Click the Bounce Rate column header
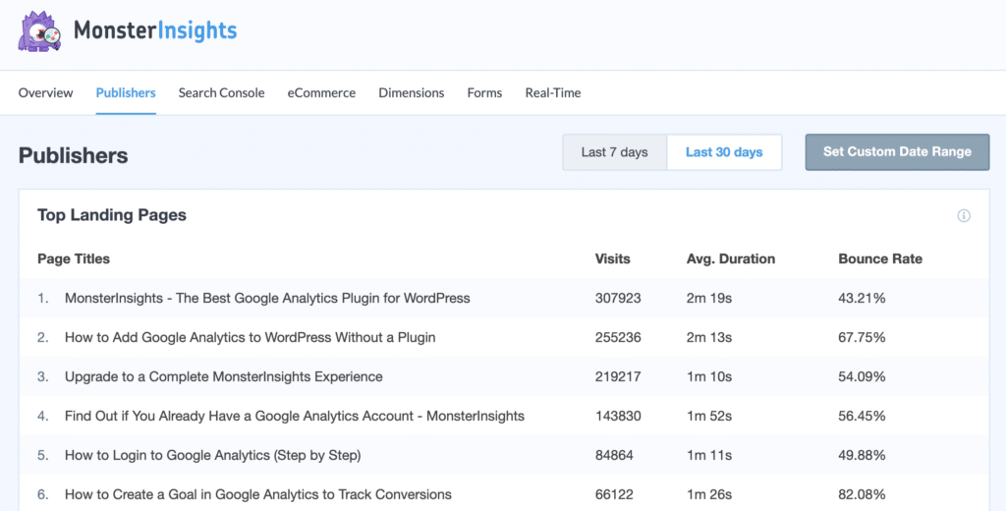1006x511 pixels. 880,258
